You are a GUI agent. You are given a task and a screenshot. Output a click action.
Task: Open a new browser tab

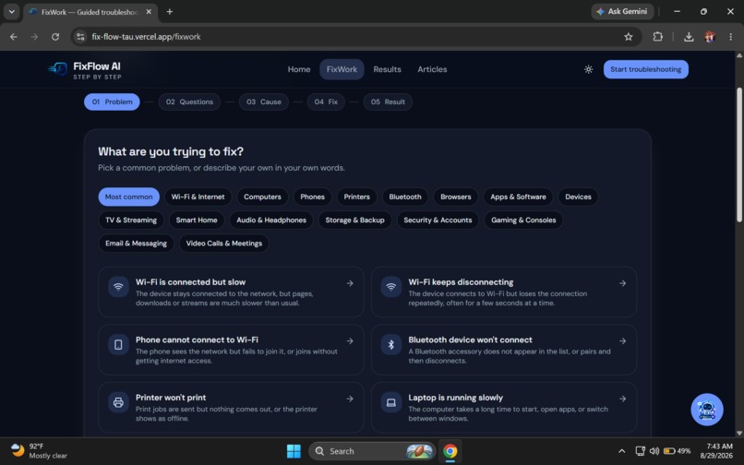coord(170,12)
